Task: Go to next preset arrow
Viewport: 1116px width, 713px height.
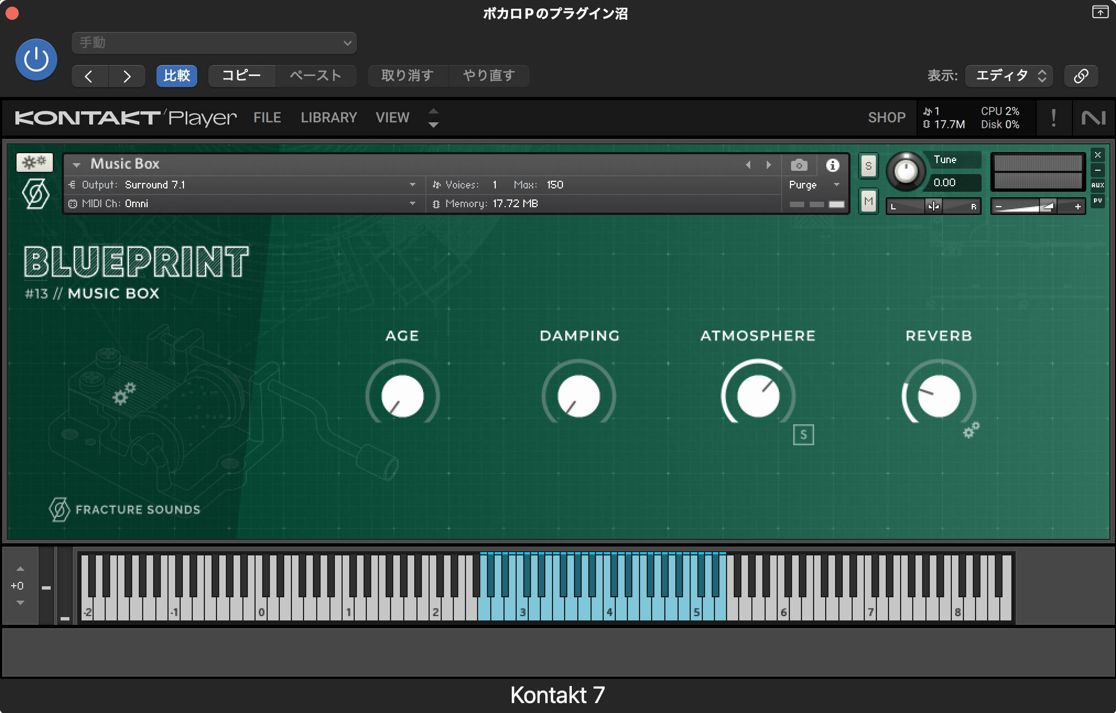Action: pyautogui.click(x=127, y=76)
